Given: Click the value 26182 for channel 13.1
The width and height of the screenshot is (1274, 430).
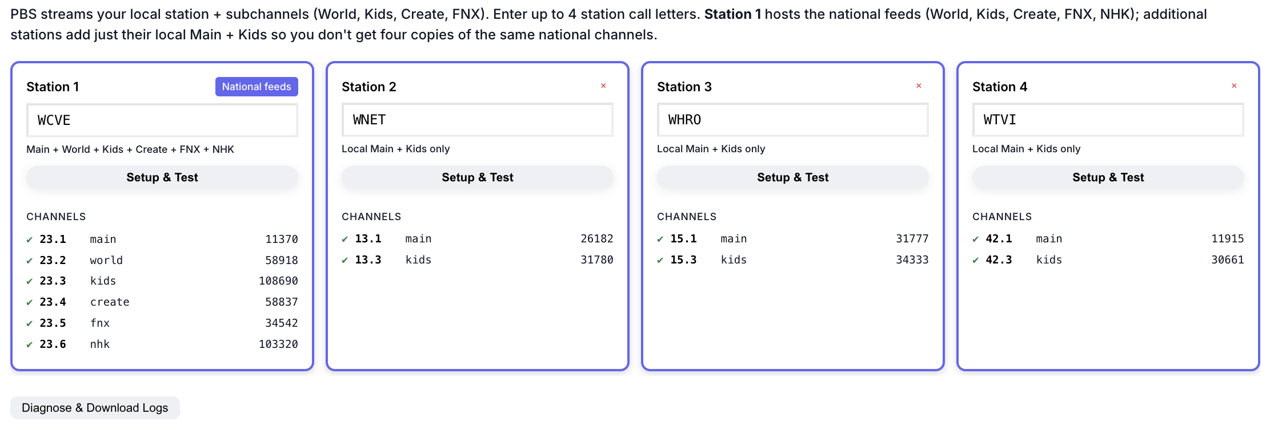Looking at the screenshot, I should [x=597, y=239].
